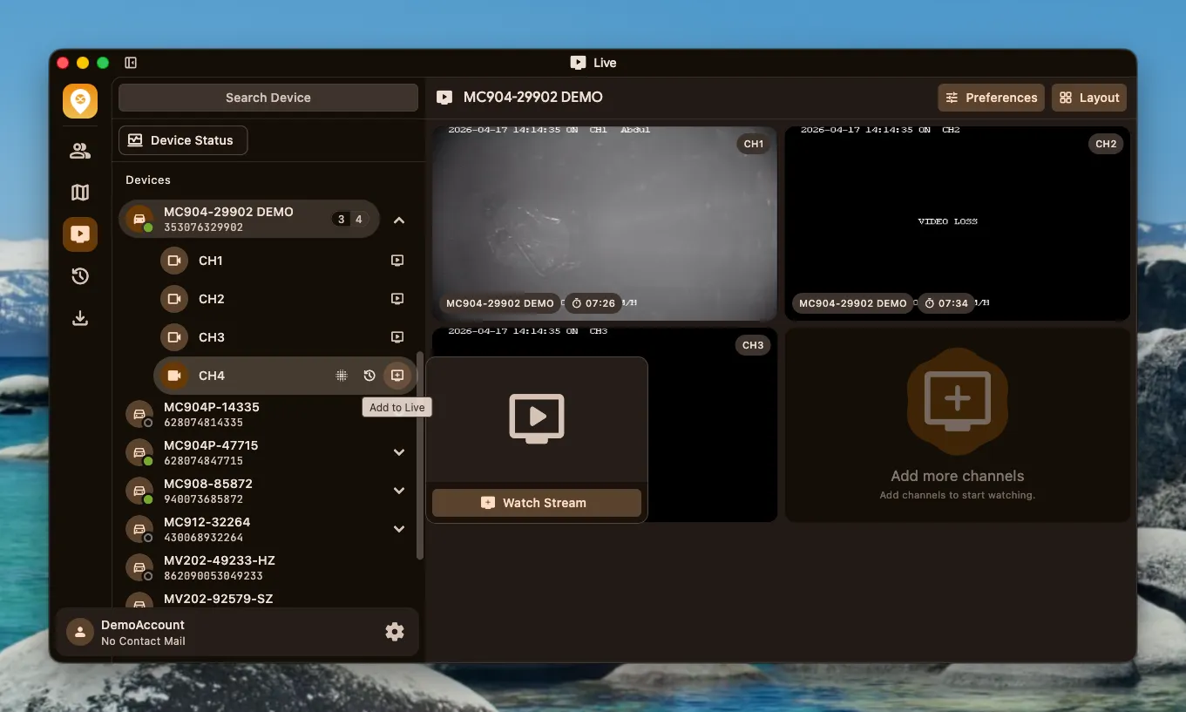Select device MC904P-14335

click(268, 414)
